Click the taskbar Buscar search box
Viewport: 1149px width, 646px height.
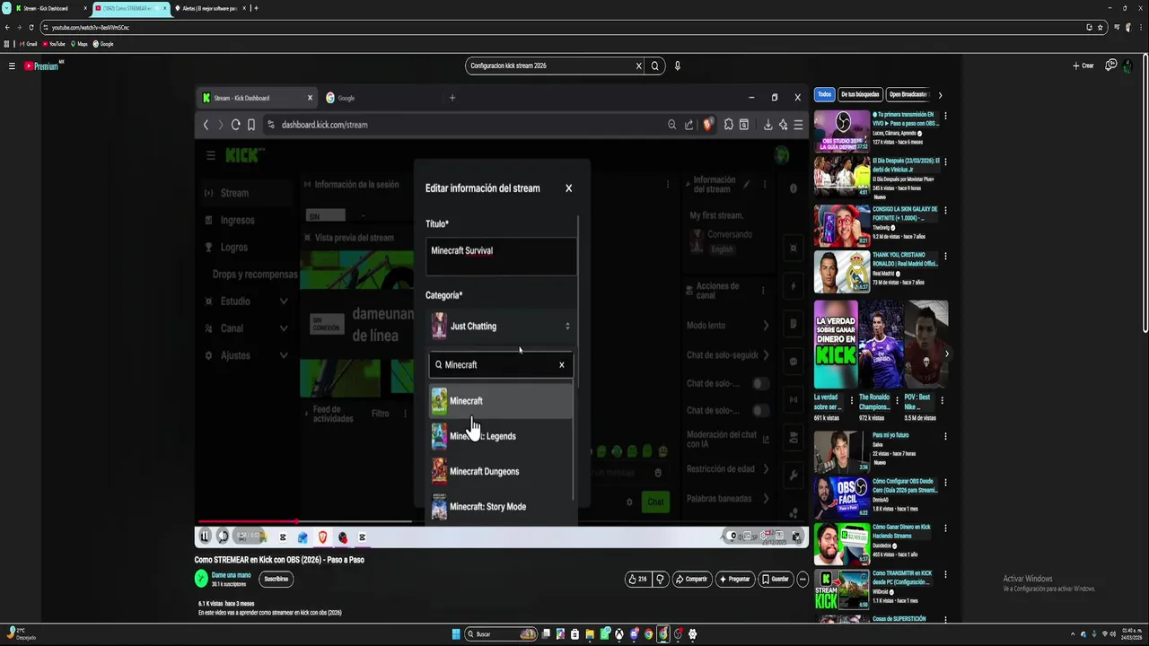[x=501, y=634]
